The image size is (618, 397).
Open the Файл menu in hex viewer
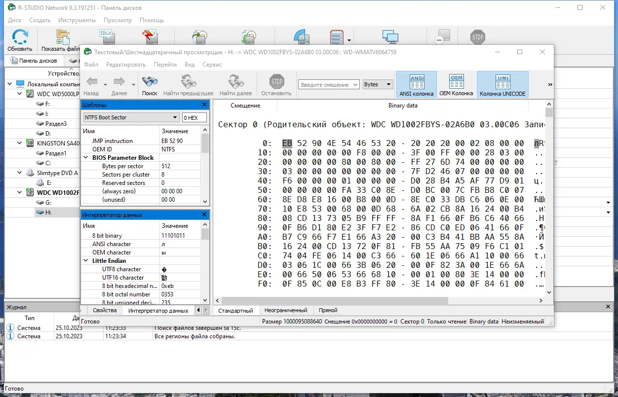coord(91,65)
